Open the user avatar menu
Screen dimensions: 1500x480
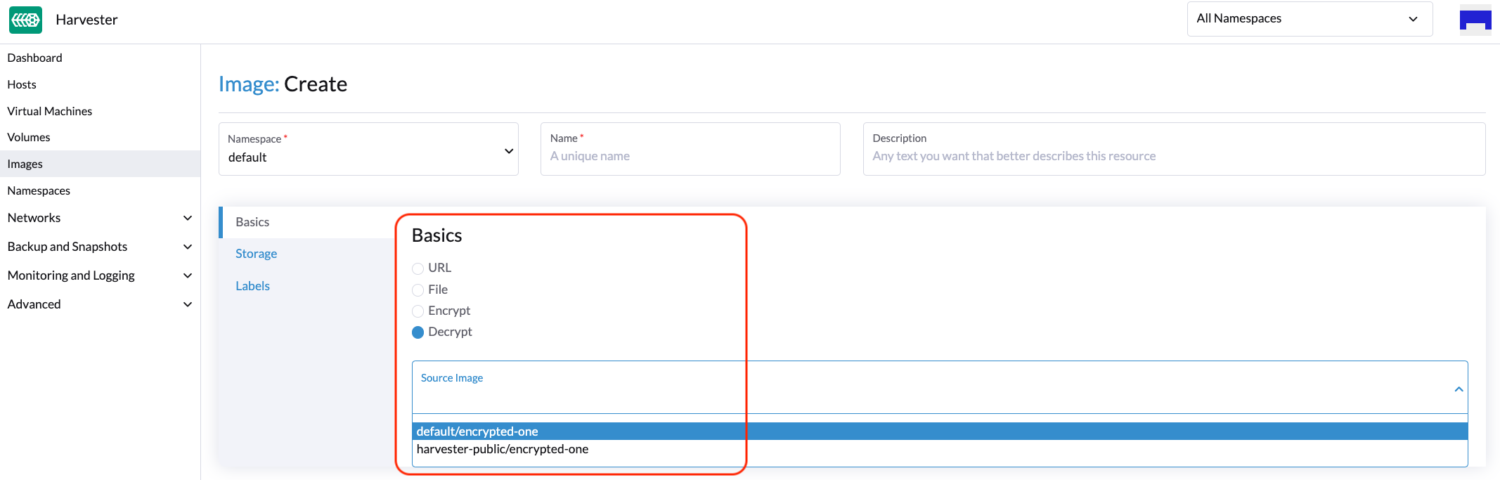click(x=1475, y=20)
